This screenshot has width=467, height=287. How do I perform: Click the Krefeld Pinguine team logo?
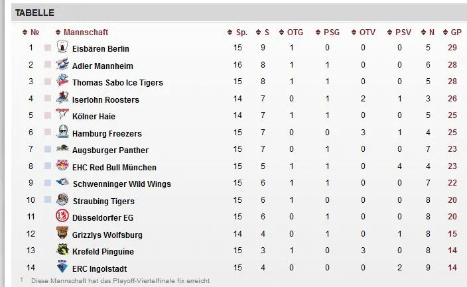tap(62, 251)
